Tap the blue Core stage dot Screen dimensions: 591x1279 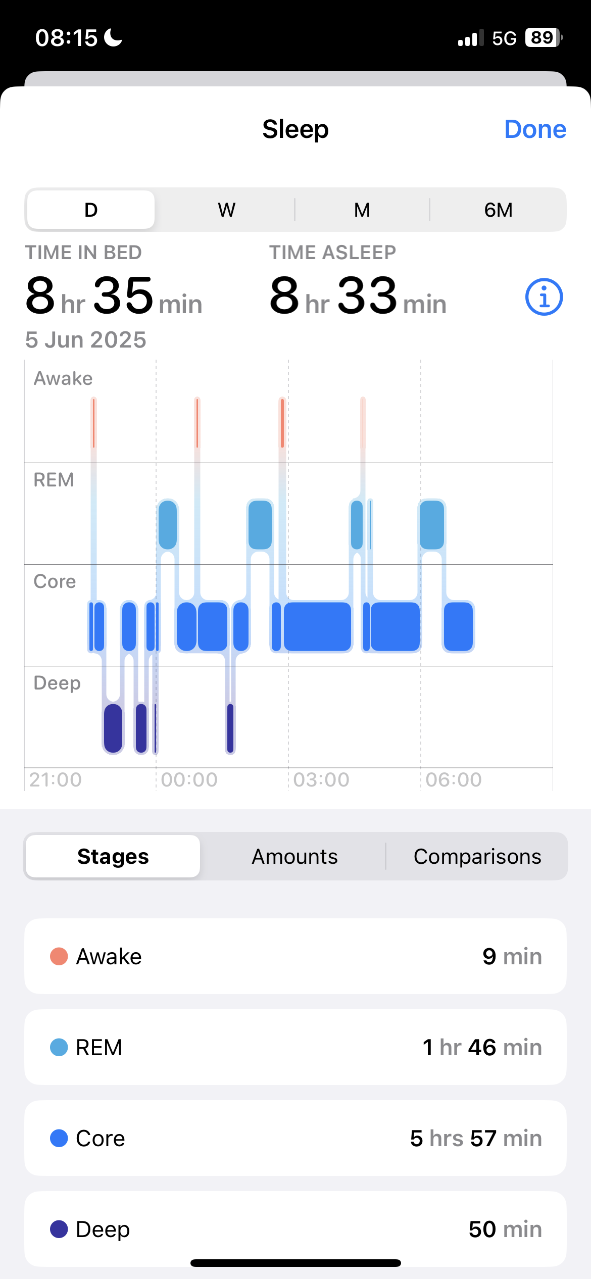click(59, 1138)
